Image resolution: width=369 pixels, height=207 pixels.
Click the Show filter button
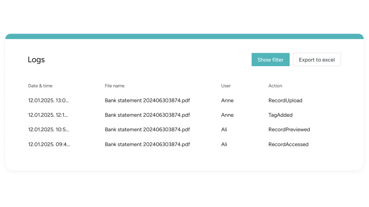270,60
